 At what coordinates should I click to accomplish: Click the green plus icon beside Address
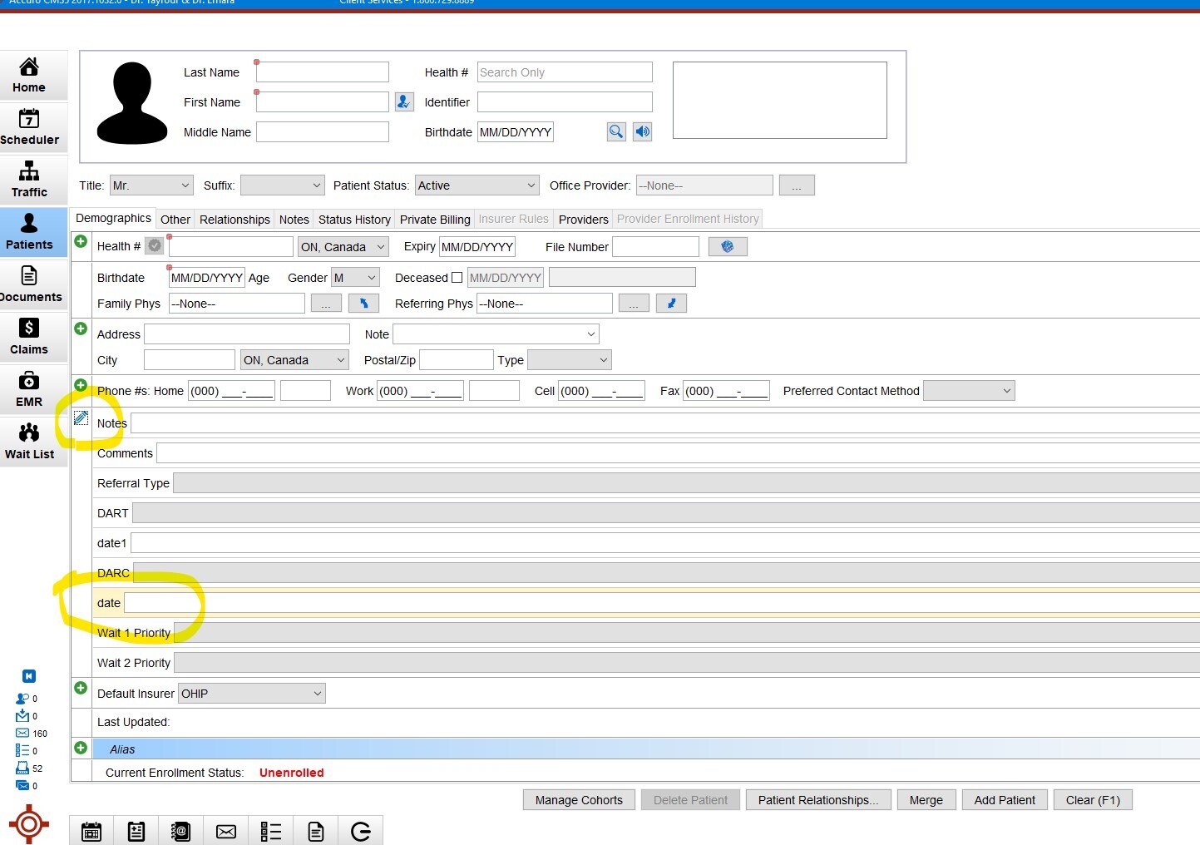81,329
